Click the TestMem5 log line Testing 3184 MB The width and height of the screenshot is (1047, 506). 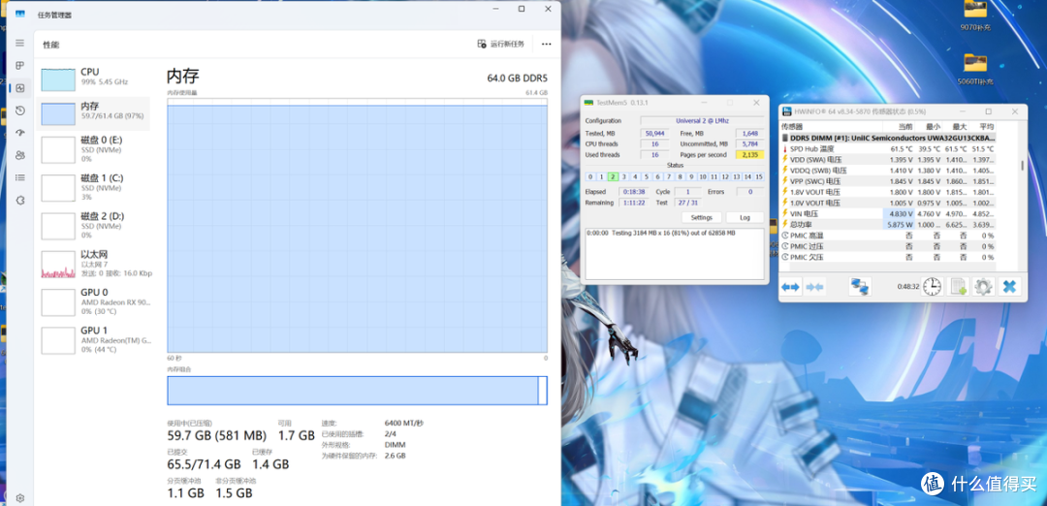pyautogui.click(x=661, y=233)
